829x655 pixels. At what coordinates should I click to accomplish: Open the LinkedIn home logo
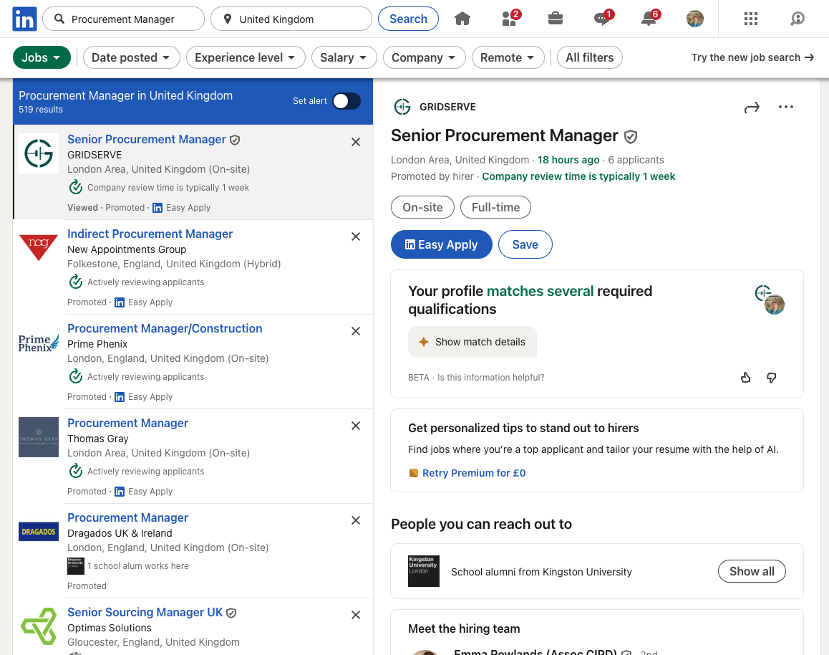tap(24, 19)
